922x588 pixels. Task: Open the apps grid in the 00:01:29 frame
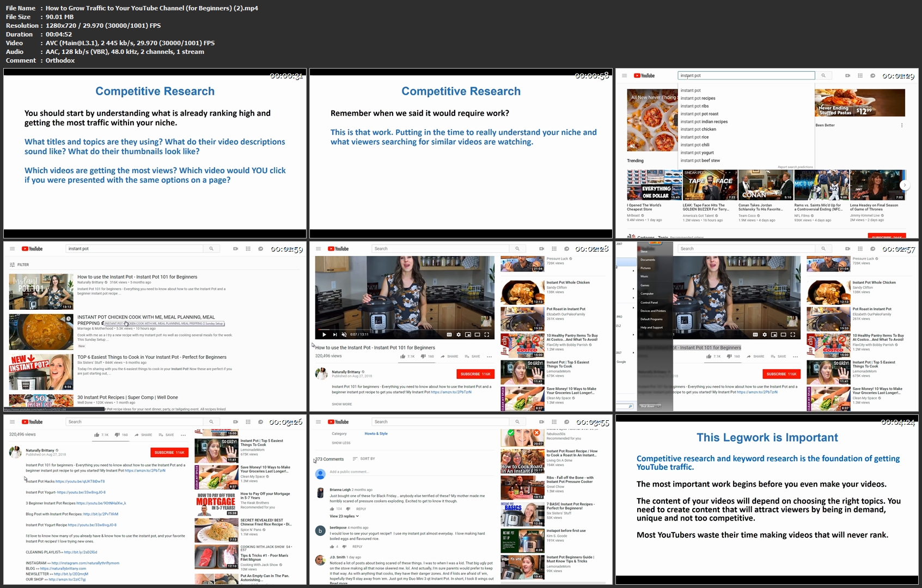(x=860, y=76)
